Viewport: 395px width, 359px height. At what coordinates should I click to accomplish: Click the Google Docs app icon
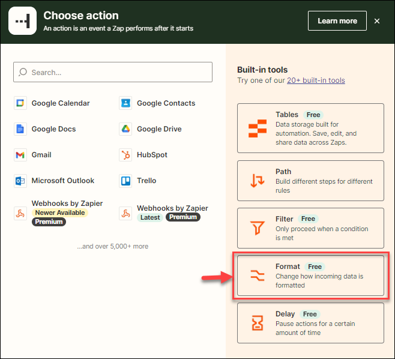coord(20,129)
